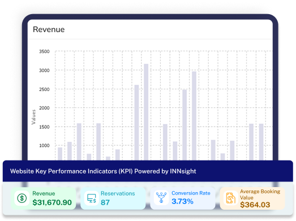Image resolution: width=296 pixels, height=221 pixels.
Task: Select the $364.03 booking value
Action: coord(255,205)
